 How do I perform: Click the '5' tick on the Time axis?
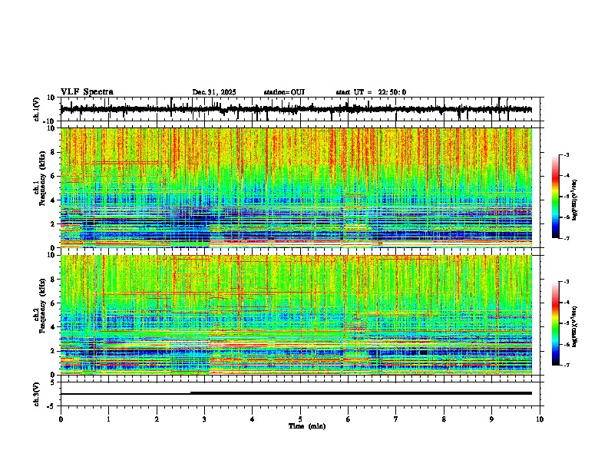(300, 419)
